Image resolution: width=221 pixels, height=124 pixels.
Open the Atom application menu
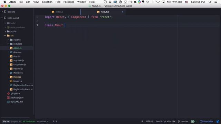12,2
